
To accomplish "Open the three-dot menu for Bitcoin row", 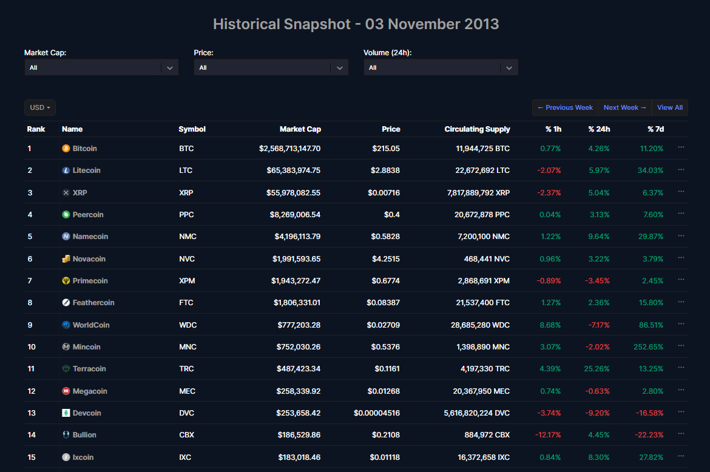I will click(x=681, y=147).
